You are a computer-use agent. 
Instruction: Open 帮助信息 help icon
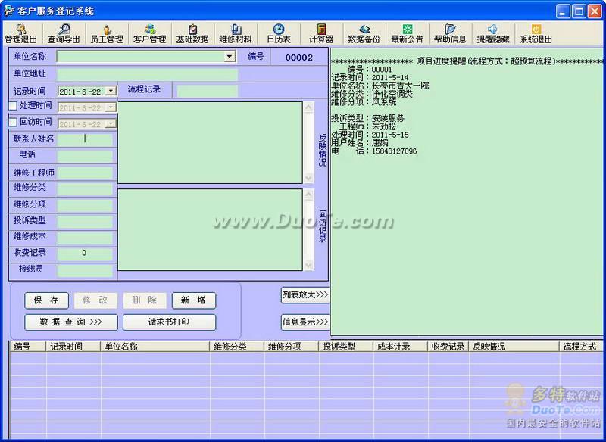coord(450,34)
